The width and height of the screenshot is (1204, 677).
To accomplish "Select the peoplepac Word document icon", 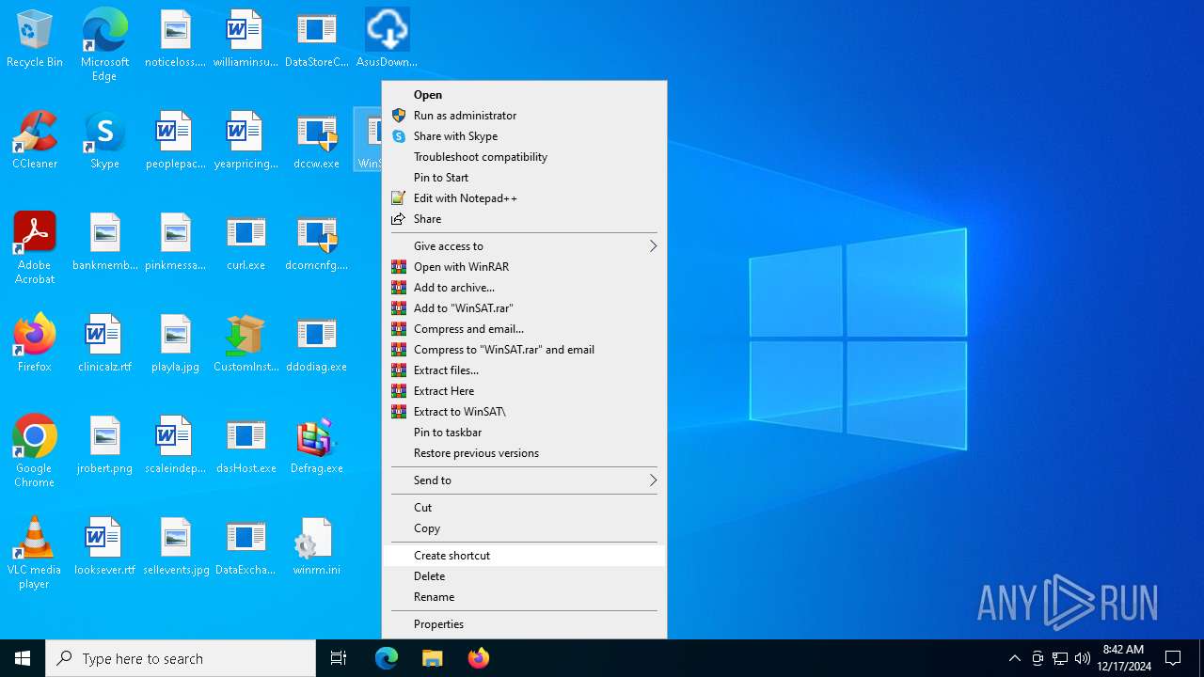I will pyautogui.click(x=175, y=141).
